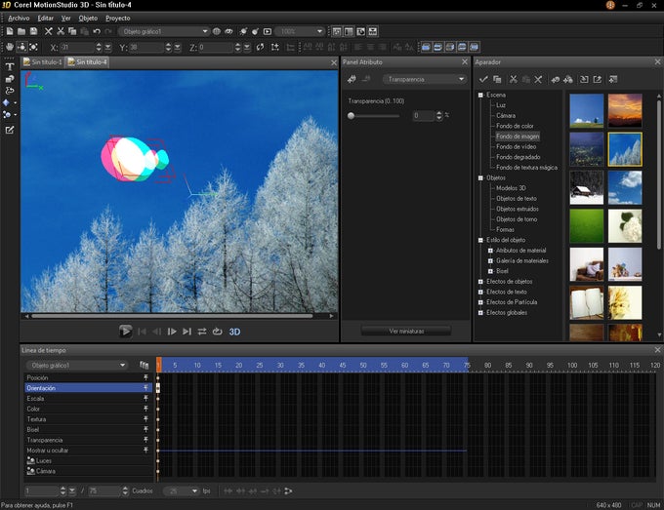
Task: Open Objeto gráfico1 dropdown in timeline
Action: [78, 365]
